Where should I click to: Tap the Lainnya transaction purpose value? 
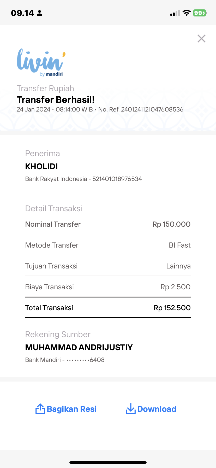(x=178, y=266)
